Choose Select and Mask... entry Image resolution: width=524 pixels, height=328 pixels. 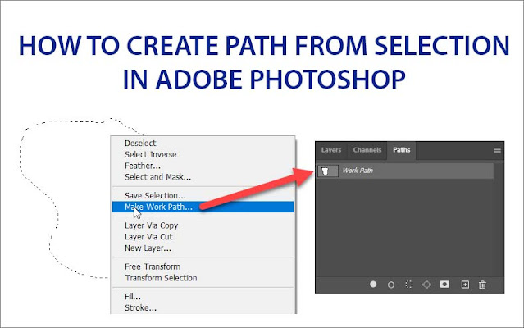(157, 177)
